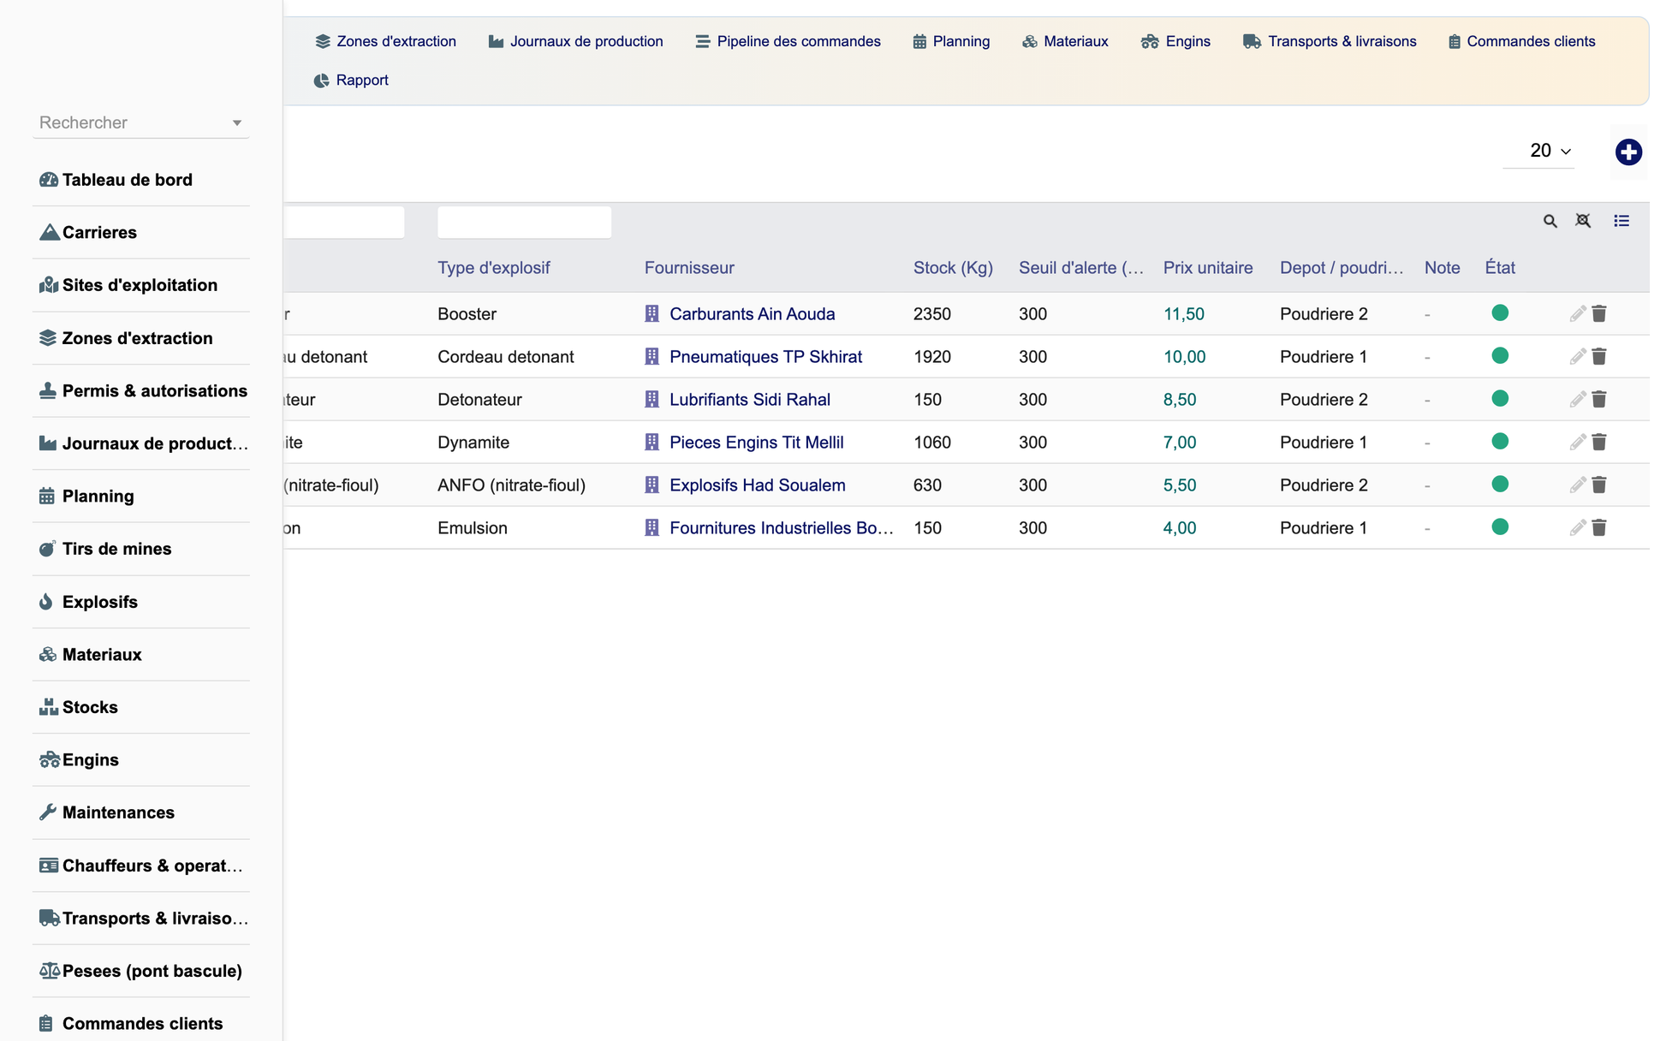Screen dimensions: 1666x1041
Task: Click the Tableau de bord gauge icon
Action: pos(48,180)
